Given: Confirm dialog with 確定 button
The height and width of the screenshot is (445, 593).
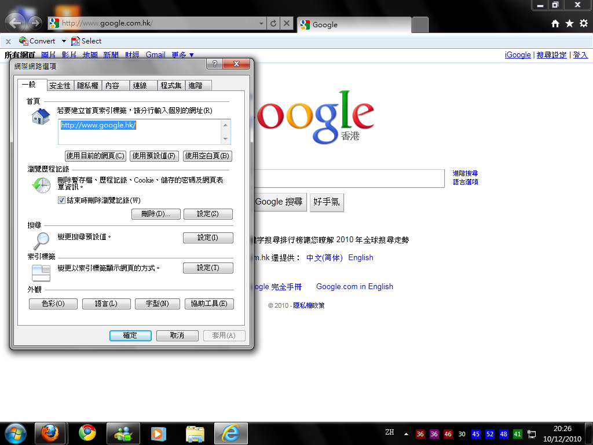Looking at the screenshot, I should [x=130, y=335].
